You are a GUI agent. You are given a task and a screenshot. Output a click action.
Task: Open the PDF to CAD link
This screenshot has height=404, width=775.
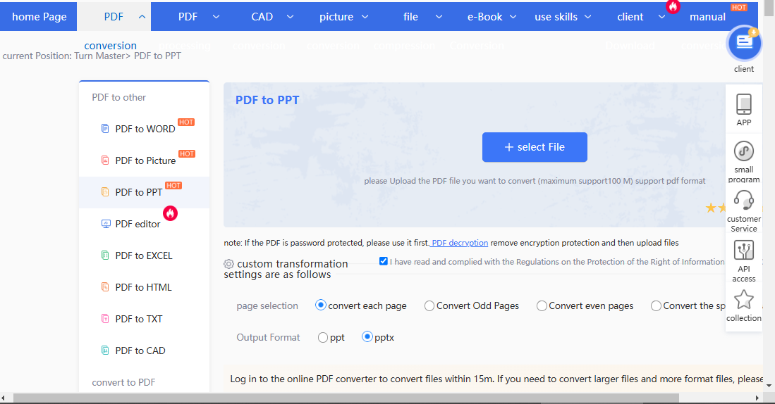coord(140,351)
